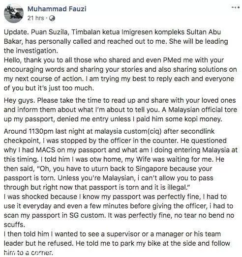Click the line of you but it's just too much
The width and height of the screenshot is (242, 257).
(x=49, y=88)
